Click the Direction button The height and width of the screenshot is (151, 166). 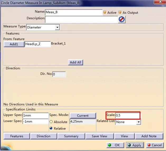44,136
